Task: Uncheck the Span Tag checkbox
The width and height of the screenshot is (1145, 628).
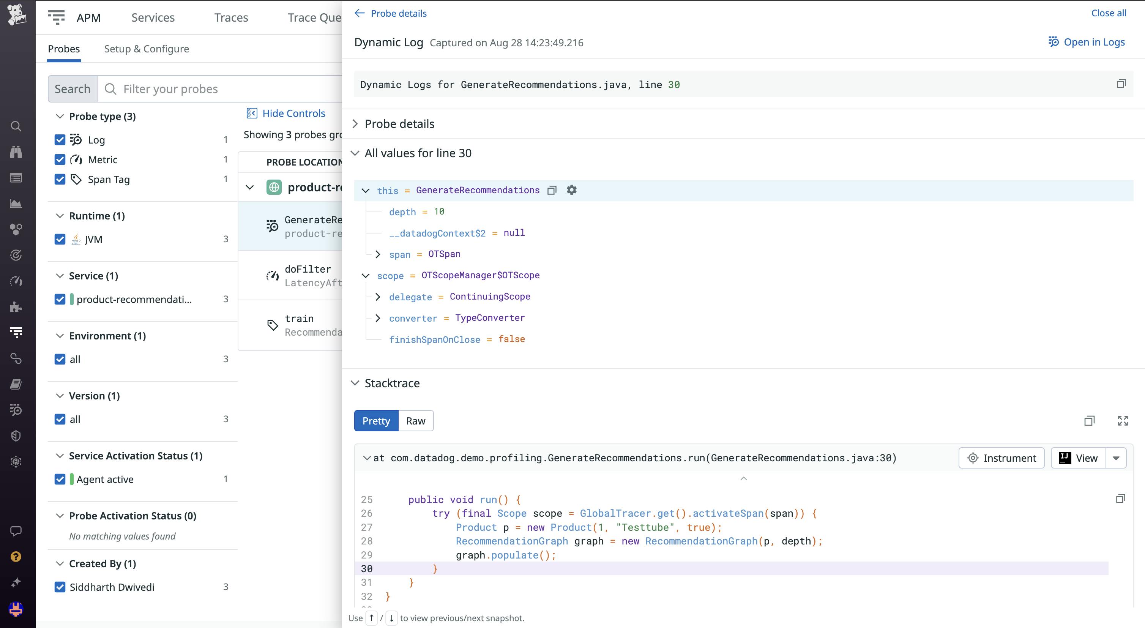Action: click(60, 179)
